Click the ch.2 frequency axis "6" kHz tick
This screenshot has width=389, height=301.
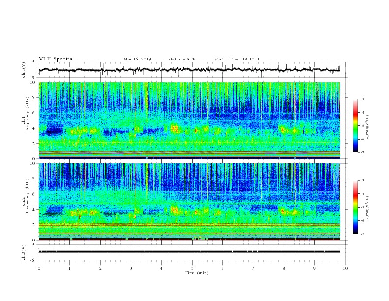pos(34,194)
